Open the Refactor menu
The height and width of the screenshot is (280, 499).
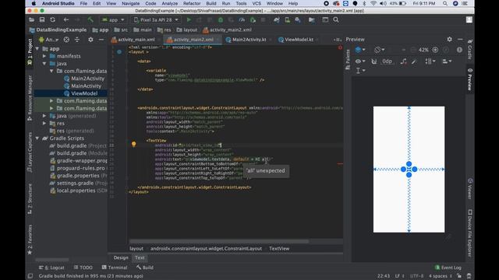(192, 3)
